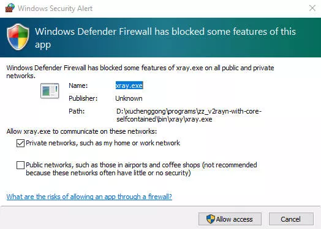
Task: Click the Unknown publisher value
Action: click(129, 98)
